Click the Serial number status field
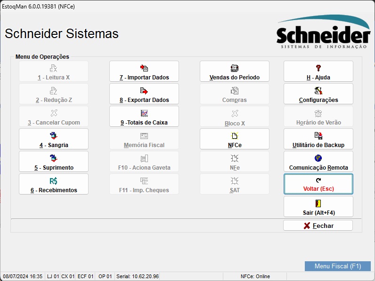This screenshot has width=375, height=281. [x=137, y=276]
